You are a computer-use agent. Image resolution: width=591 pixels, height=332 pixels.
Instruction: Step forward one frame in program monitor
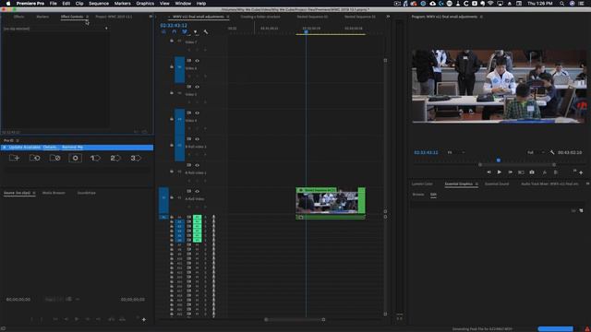[511, 172]
